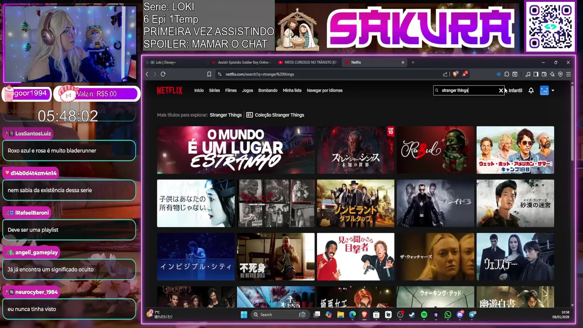Click the share page icon
583x328 pixels.
[x=445, y=74]
